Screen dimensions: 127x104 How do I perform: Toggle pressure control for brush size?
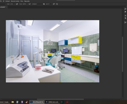click(x=54, y=4)
